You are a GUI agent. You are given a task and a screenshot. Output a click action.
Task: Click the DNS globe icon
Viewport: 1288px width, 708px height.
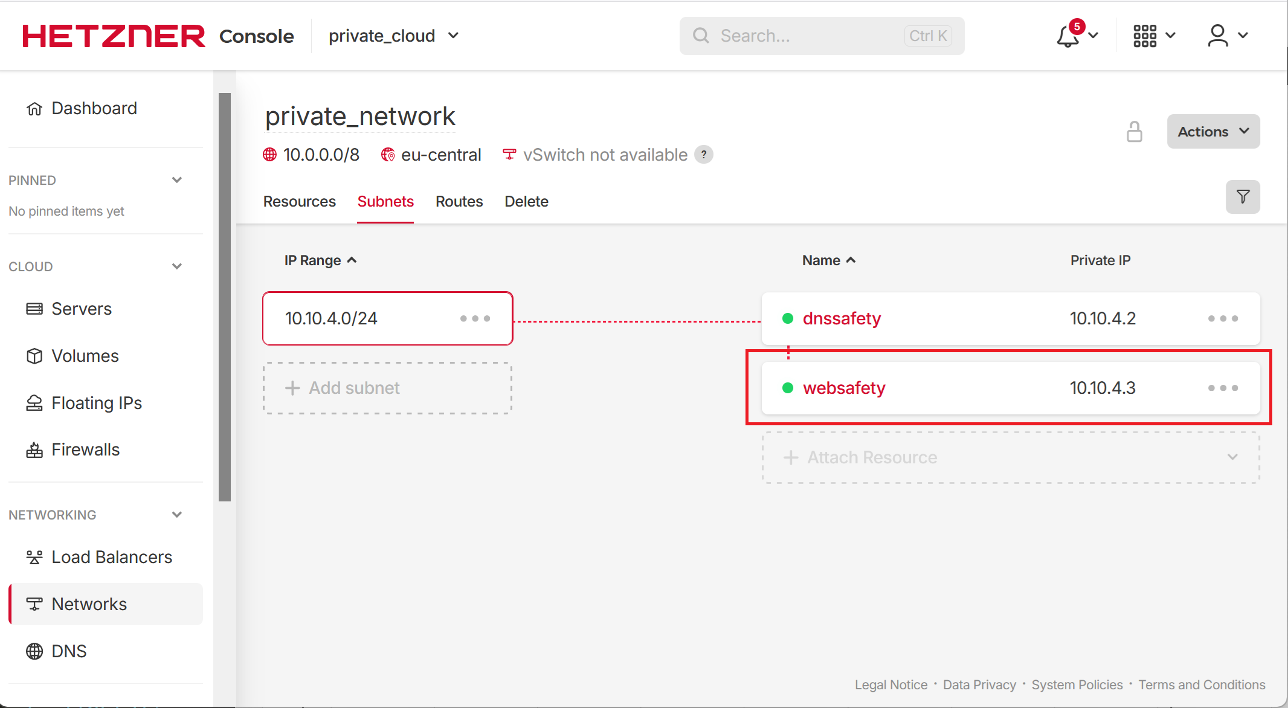(34, 651)
